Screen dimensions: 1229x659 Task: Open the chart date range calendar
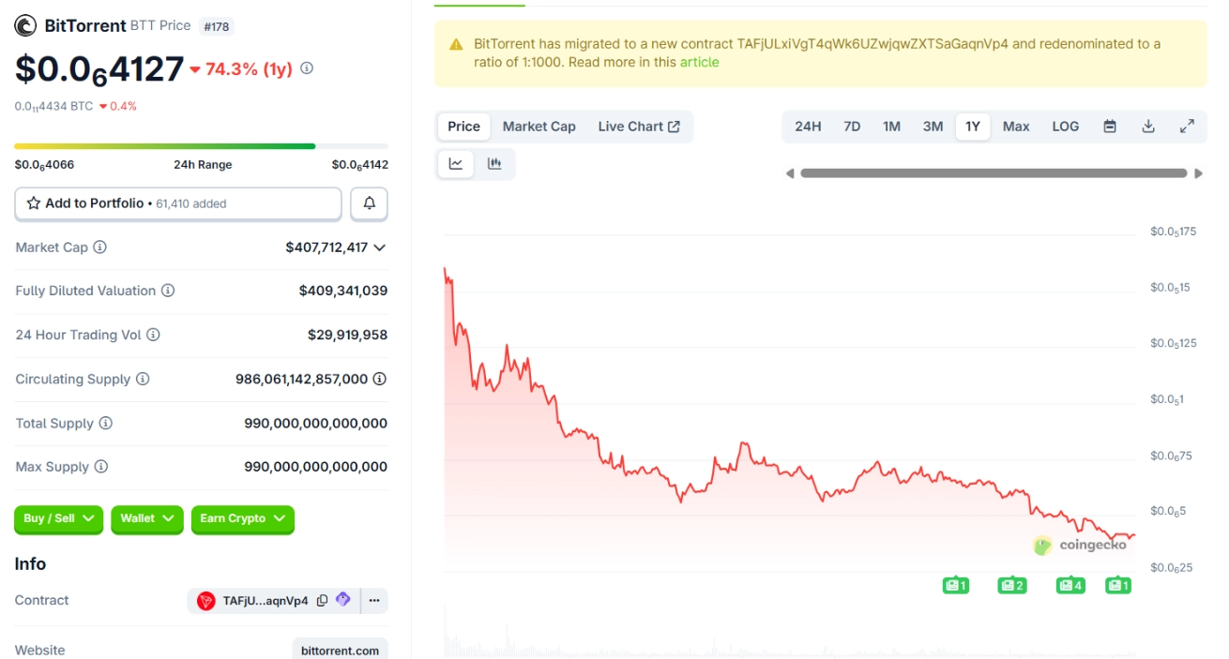click(x=1110, y=127)
